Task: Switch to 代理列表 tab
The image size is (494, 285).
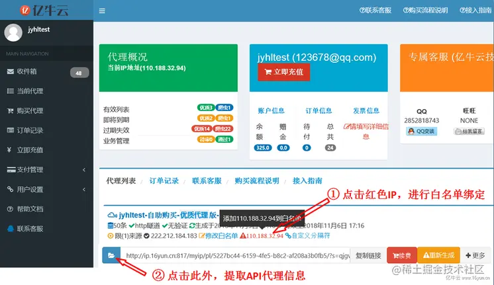Action: (121, 181)
